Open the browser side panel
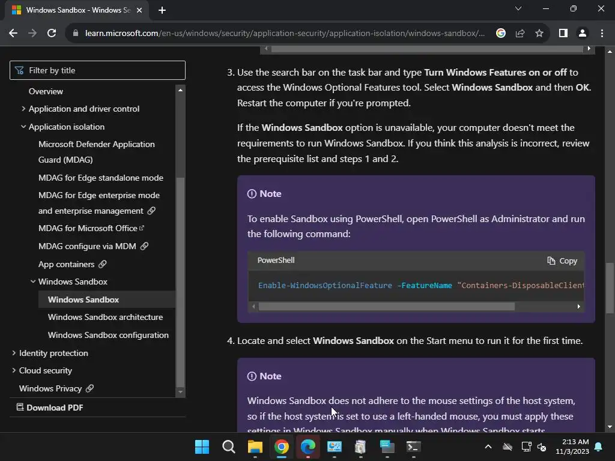Image resolution: width=615 pixels, height=461 pixels. tap(563, 34)
